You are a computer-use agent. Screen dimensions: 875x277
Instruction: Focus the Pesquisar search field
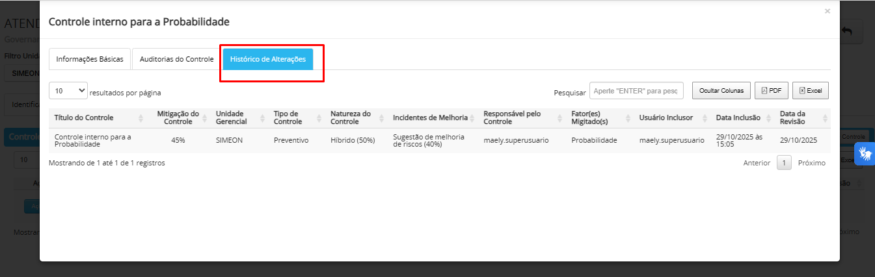point(636,91)
